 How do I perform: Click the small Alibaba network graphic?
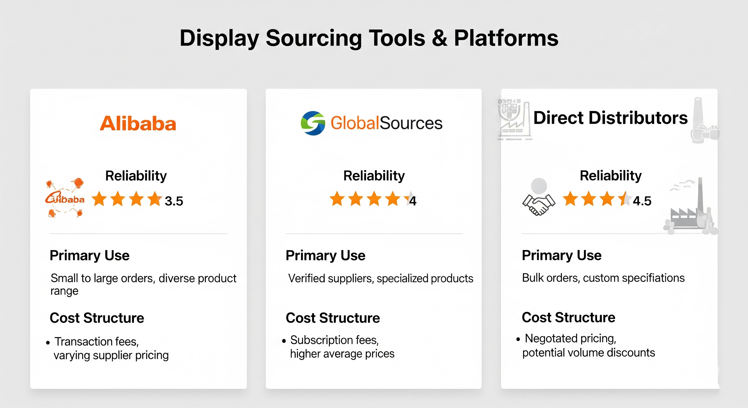coord(65,198)
